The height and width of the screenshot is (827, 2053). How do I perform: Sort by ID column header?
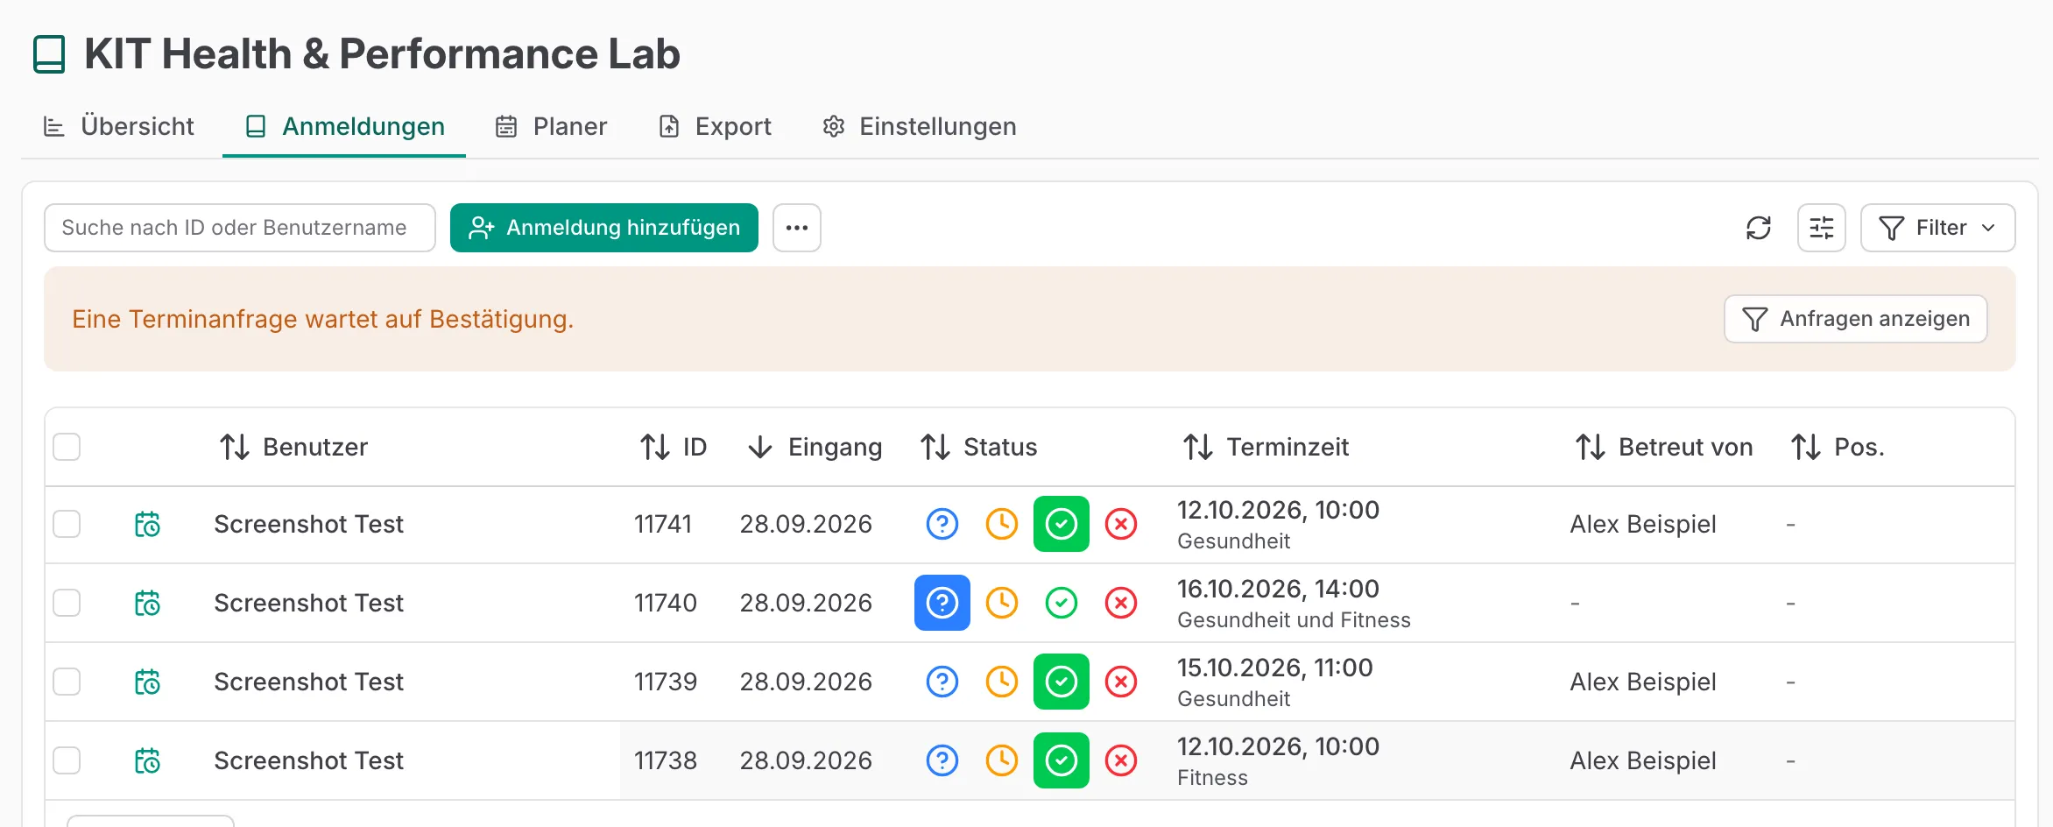coord(673,447)
